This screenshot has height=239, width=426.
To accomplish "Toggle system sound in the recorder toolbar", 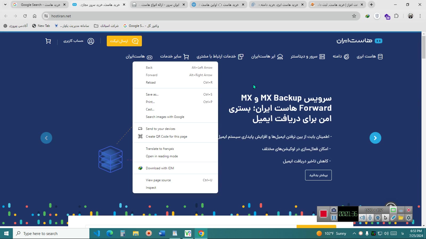I will [362, 218].
